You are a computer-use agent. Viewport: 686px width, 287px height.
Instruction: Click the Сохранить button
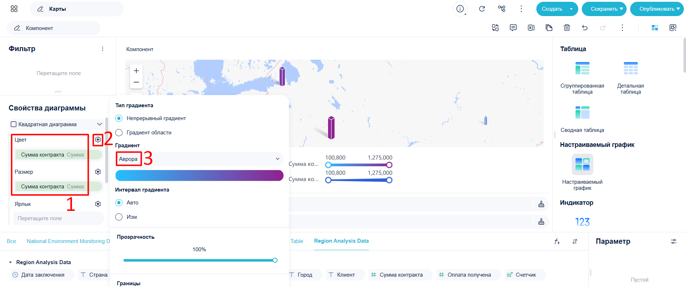pyautogui.click(x=604, y=9)
